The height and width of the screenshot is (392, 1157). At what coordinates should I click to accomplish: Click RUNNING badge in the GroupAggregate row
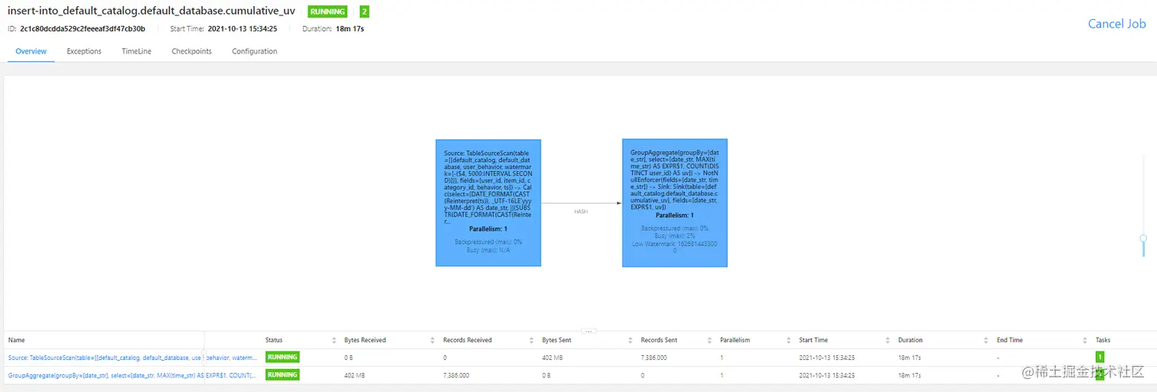coord(282,375)
